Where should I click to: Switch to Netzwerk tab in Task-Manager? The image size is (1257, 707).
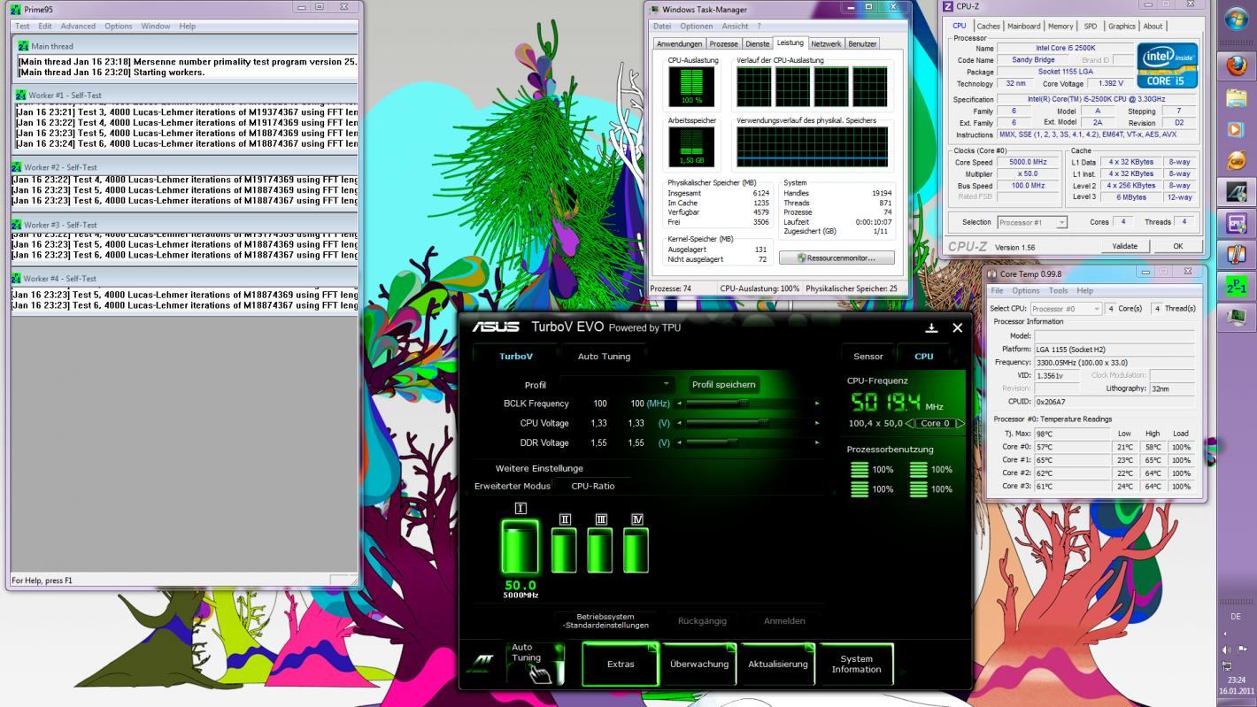826,43
